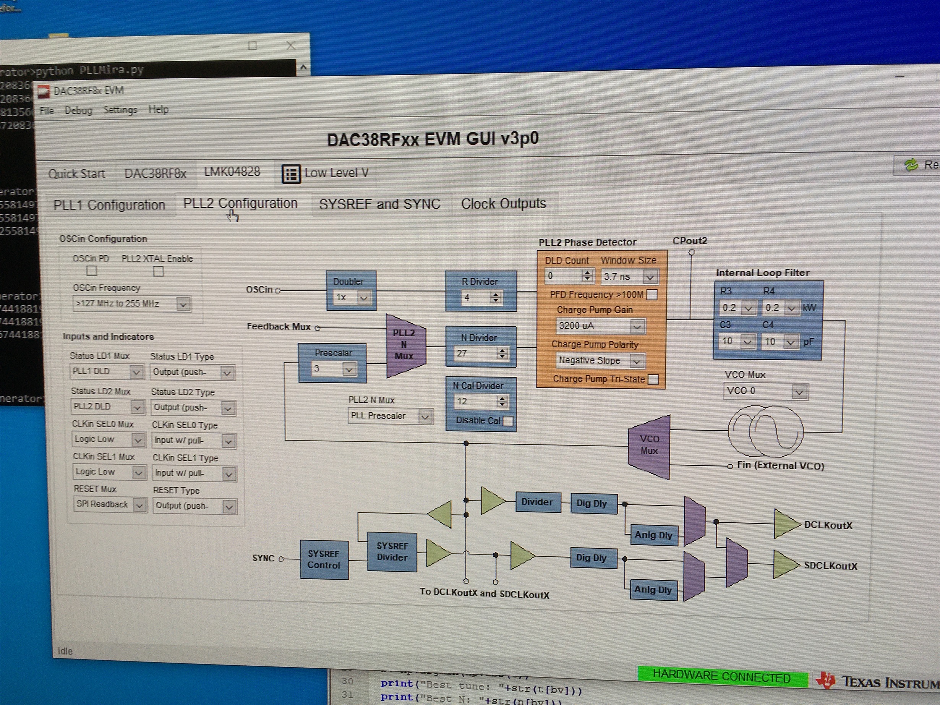The height and width of the screenshot is (705, 940).
Task: Click the DLD Count value field
Action: pyautogui.click(x=563, y=276)
